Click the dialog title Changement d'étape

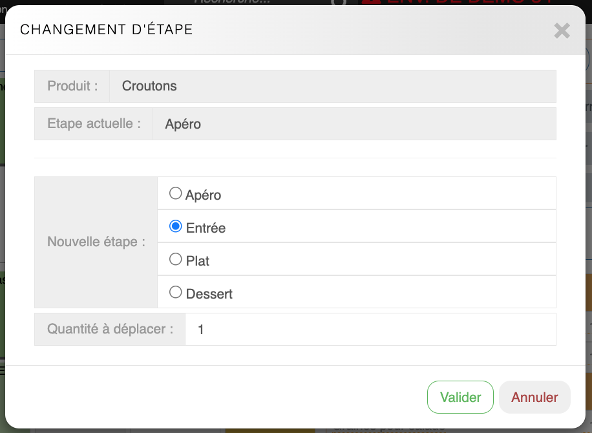pos(107,30)
